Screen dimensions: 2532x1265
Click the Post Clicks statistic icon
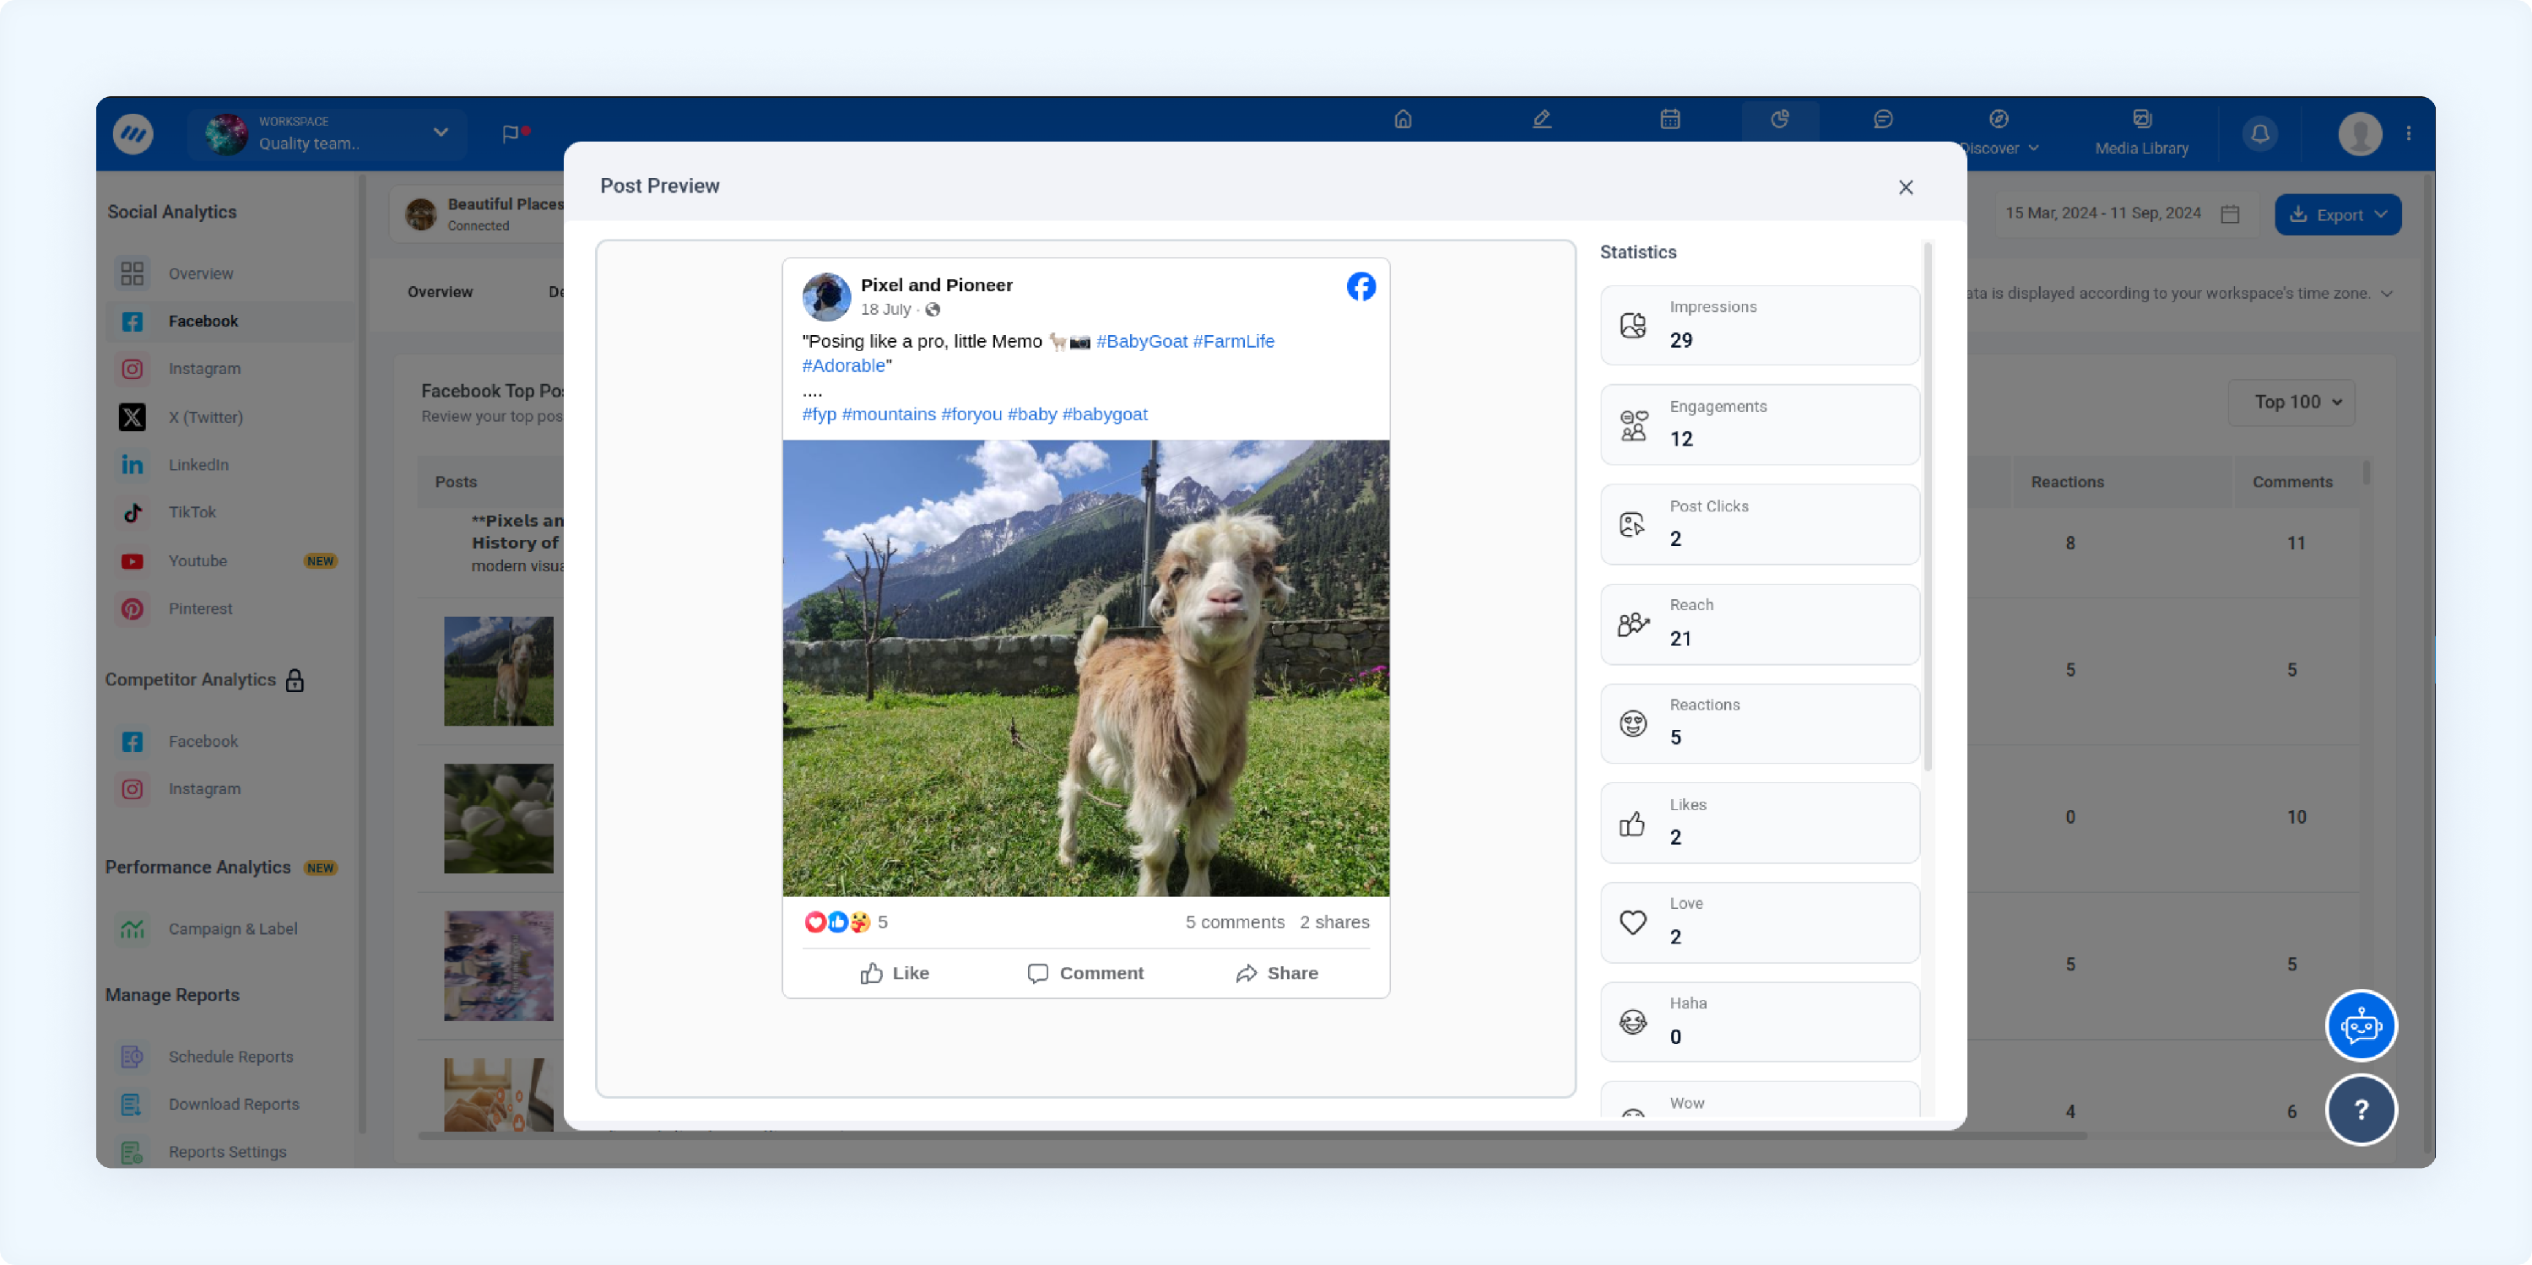[x=1632, y=524]
